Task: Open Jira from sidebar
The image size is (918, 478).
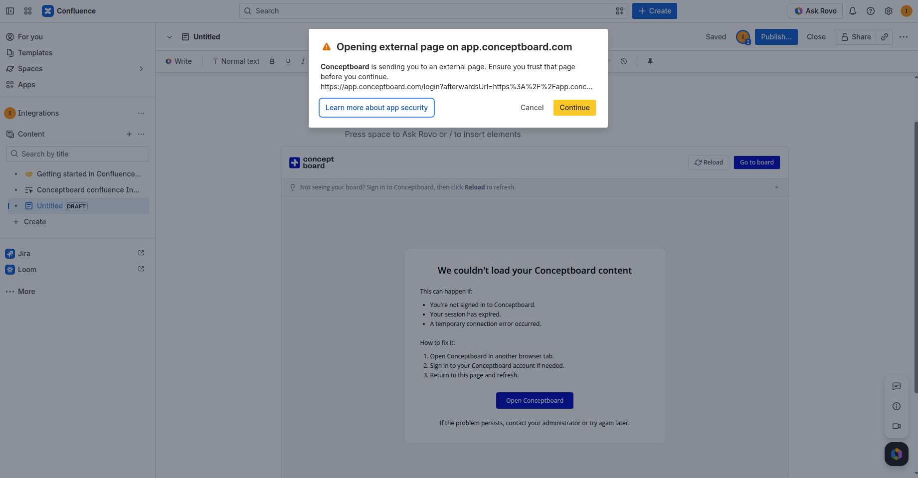Action: [24, 254]
